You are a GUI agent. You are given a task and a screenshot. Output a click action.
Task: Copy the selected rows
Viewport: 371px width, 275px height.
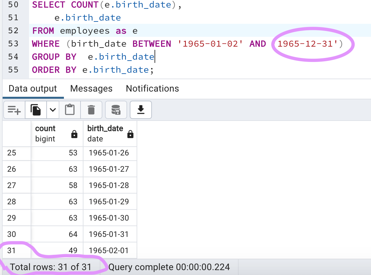36,110
